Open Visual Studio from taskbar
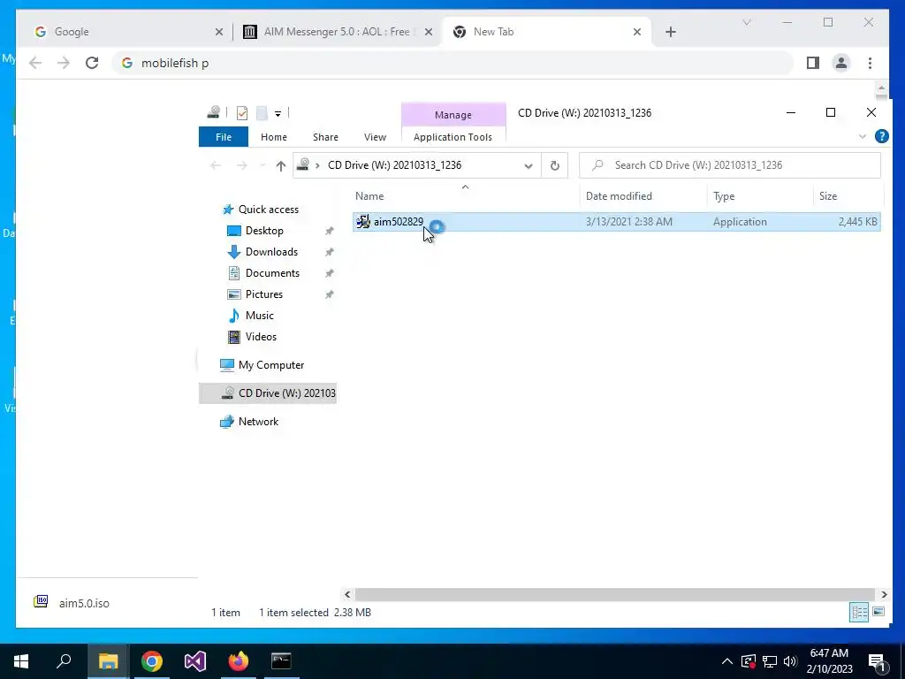 pyautogui.click(x=195, y=661)
